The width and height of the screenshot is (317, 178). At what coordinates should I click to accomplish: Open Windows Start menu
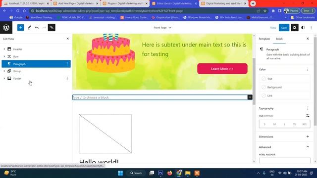pos(120,173)
